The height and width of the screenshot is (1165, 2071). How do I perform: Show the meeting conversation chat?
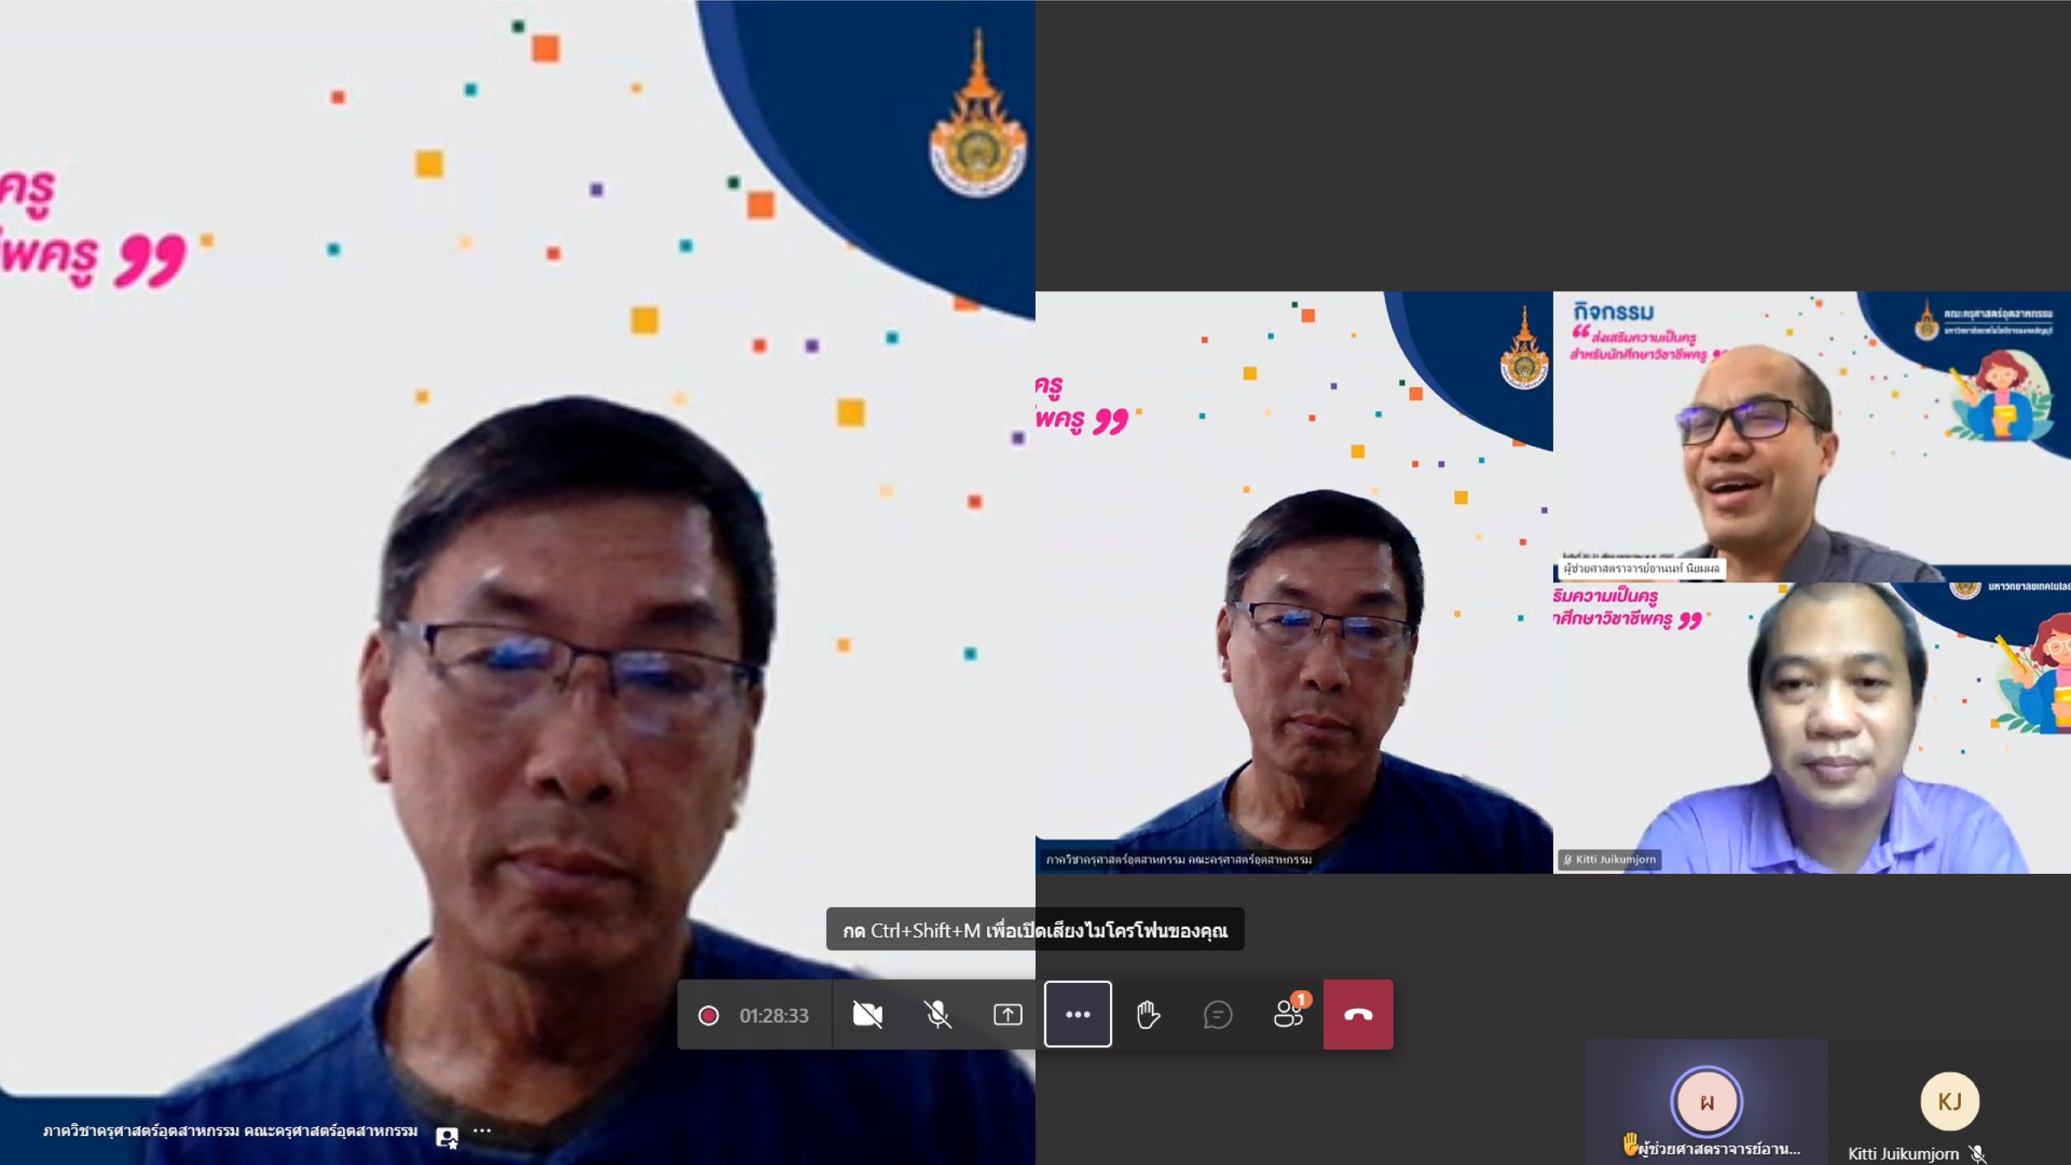(x=1218, y=1015)
